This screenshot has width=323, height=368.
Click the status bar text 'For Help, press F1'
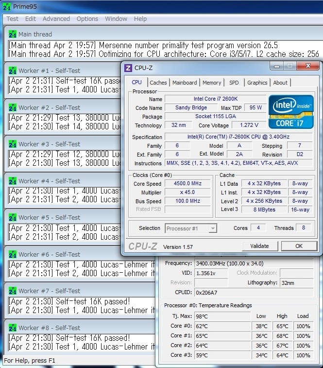pos(30,361)
